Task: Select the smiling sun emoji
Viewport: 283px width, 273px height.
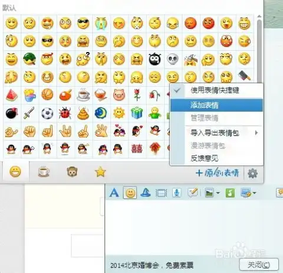Action: 119,113
